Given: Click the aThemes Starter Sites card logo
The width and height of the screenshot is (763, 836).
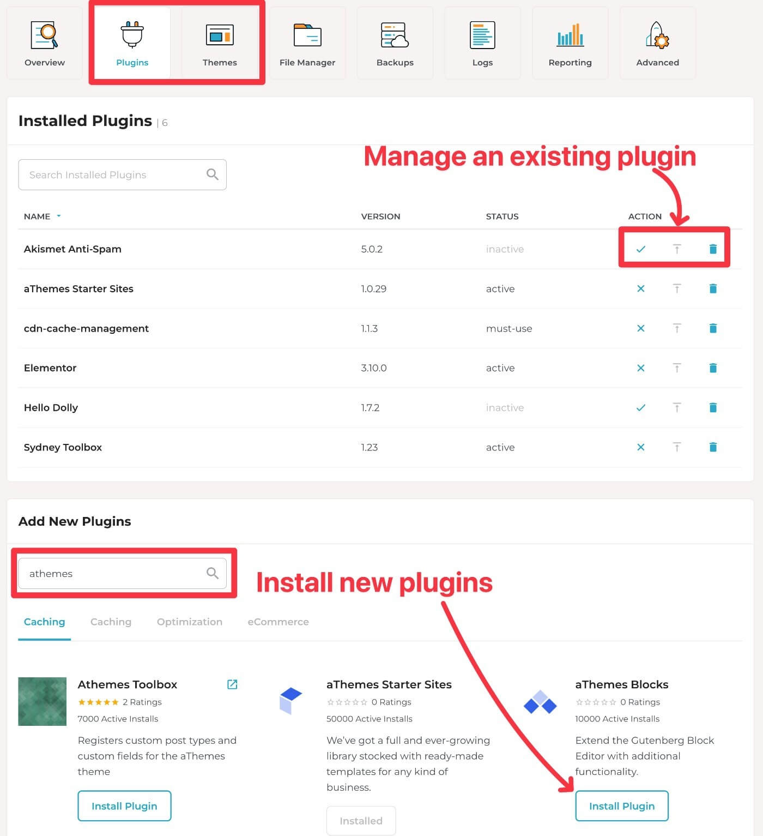Looking at the screenshot, I should [291, 701].
